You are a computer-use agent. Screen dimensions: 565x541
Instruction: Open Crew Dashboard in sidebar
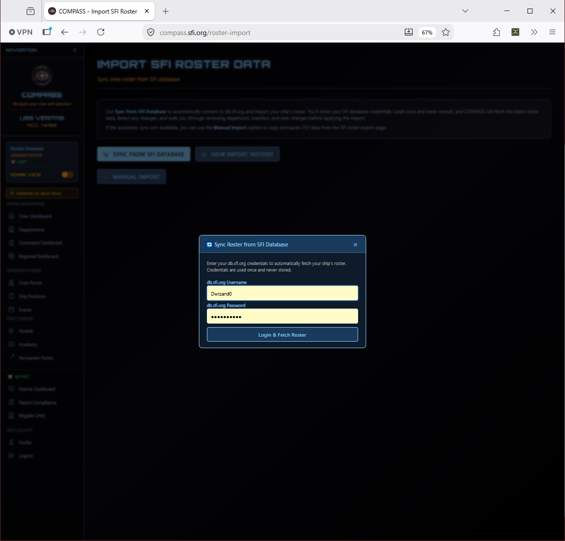[x=35, y=216]
